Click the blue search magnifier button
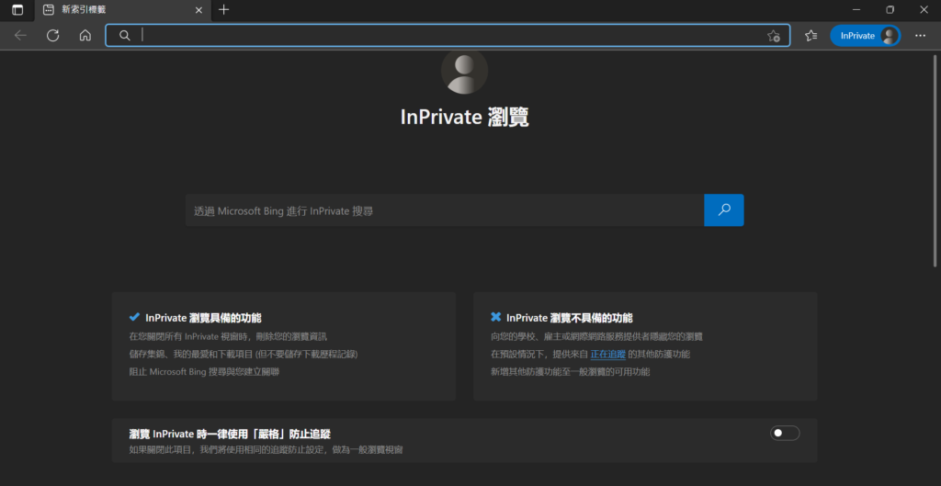This screenshot has width=941, height=486. 724,210
